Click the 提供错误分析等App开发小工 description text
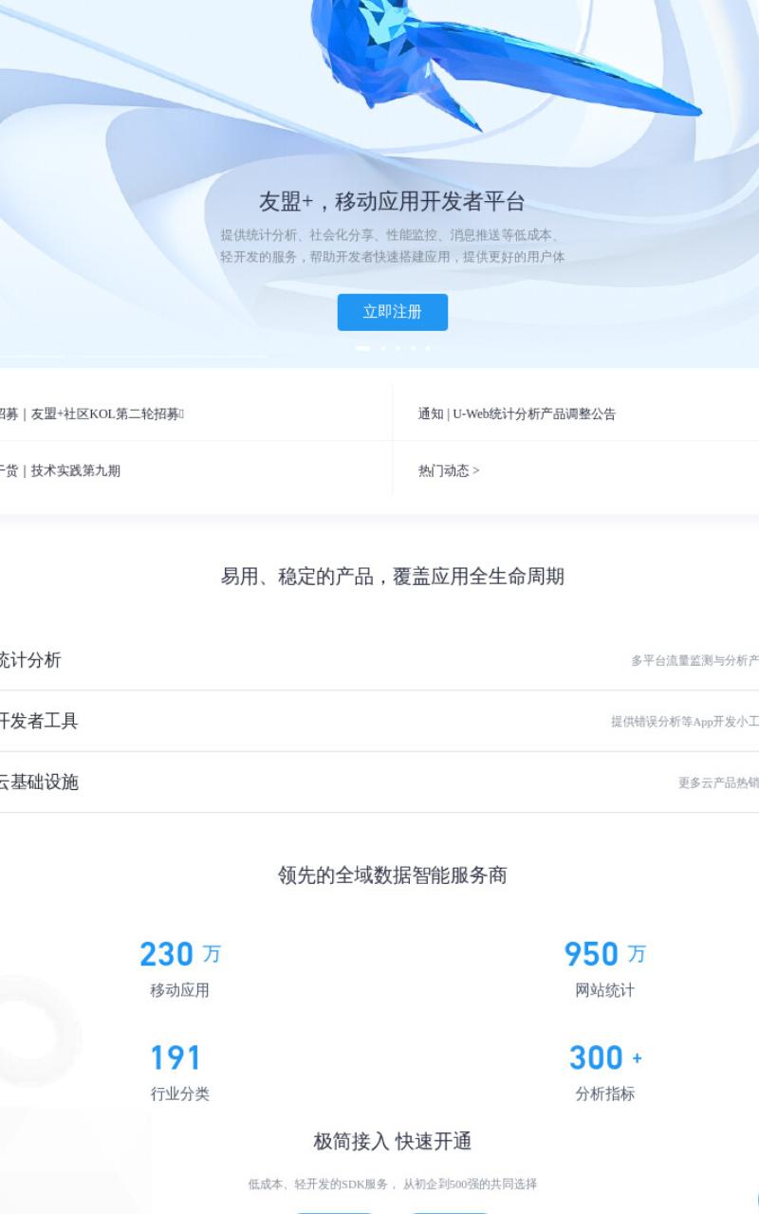759x1214 pixels. 685,722
